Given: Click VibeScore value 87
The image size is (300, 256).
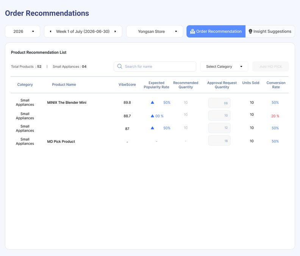Looking at the screenshot, I should [x=127, y=129].
